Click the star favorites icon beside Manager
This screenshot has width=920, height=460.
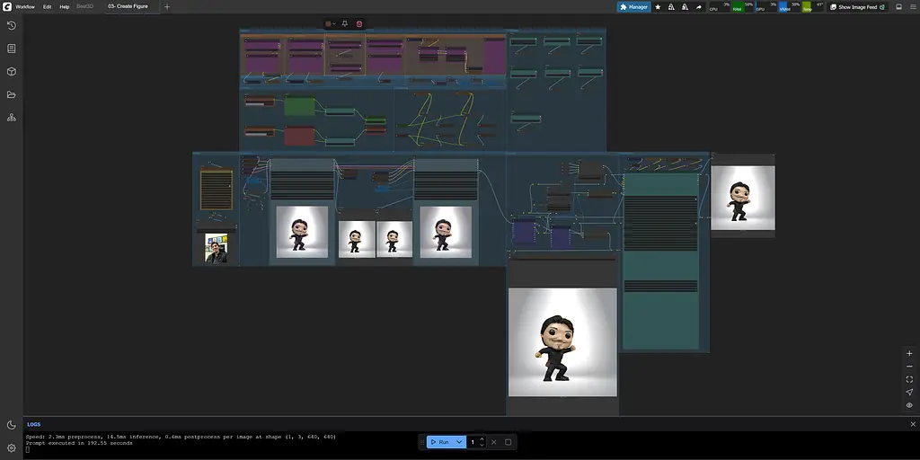658,7
